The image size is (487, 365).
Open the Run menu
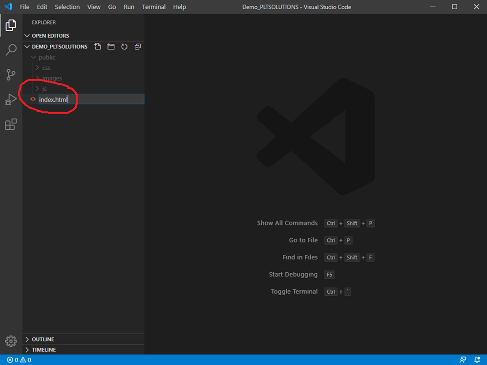click(129, 7)
